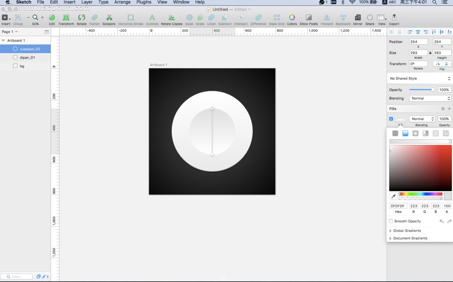Flip the layer horizontally
The height and width of the screenshot is (282, 453).
pos(438,64)
